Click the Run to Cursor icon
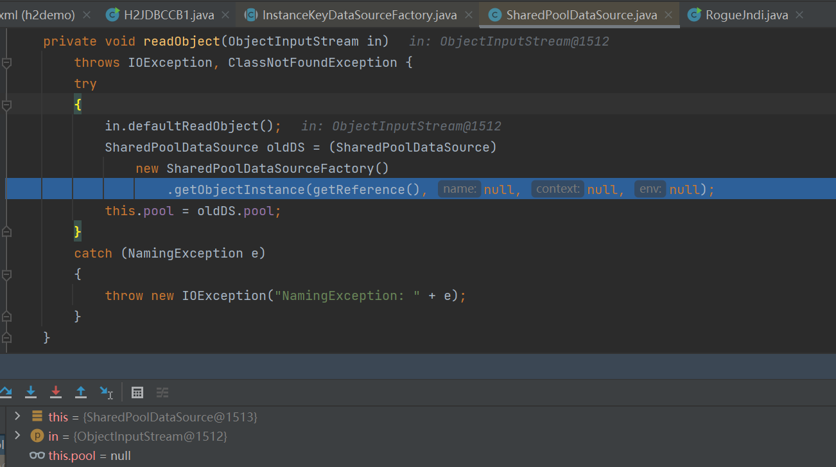The height and width of the screenshot is (467, 836). pos(106,392)
